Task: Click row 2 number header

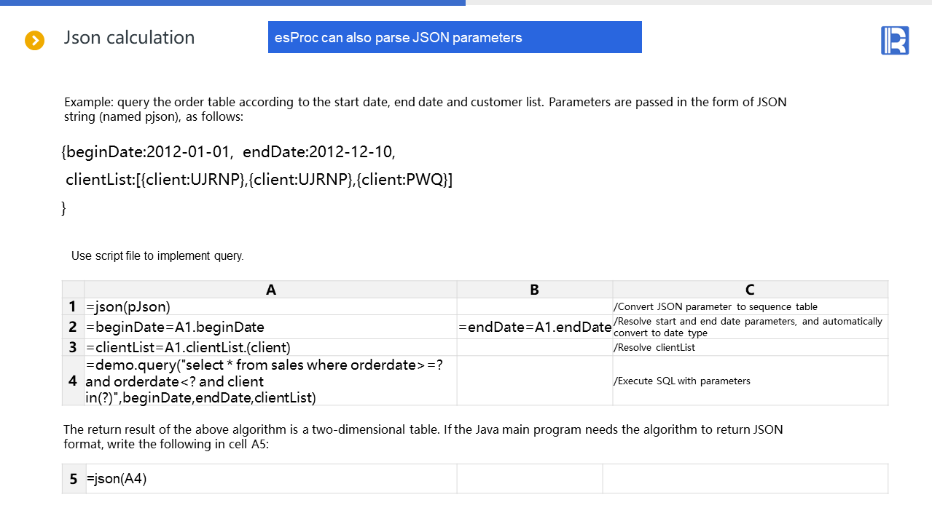Action: pos(73,327)
